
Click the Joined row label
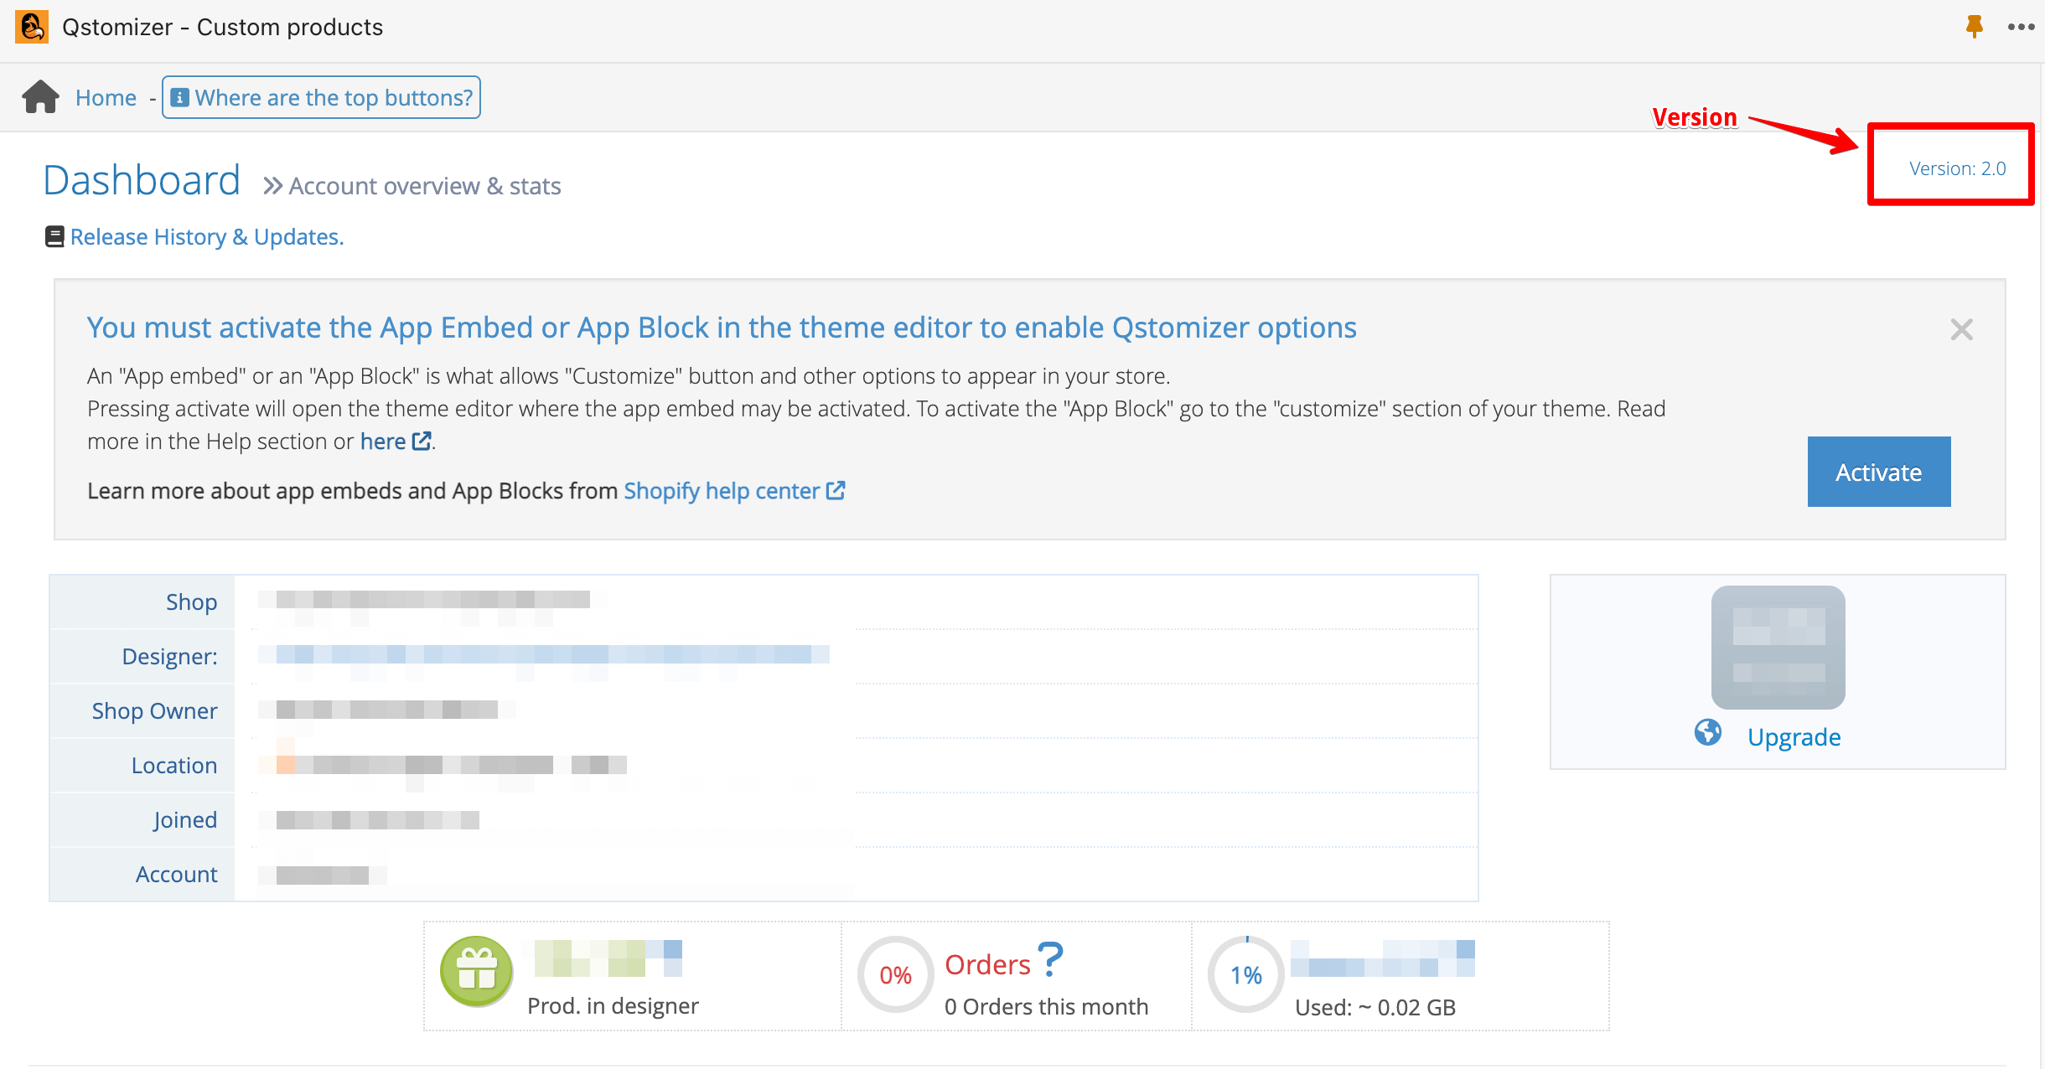(x=185, y=819)
